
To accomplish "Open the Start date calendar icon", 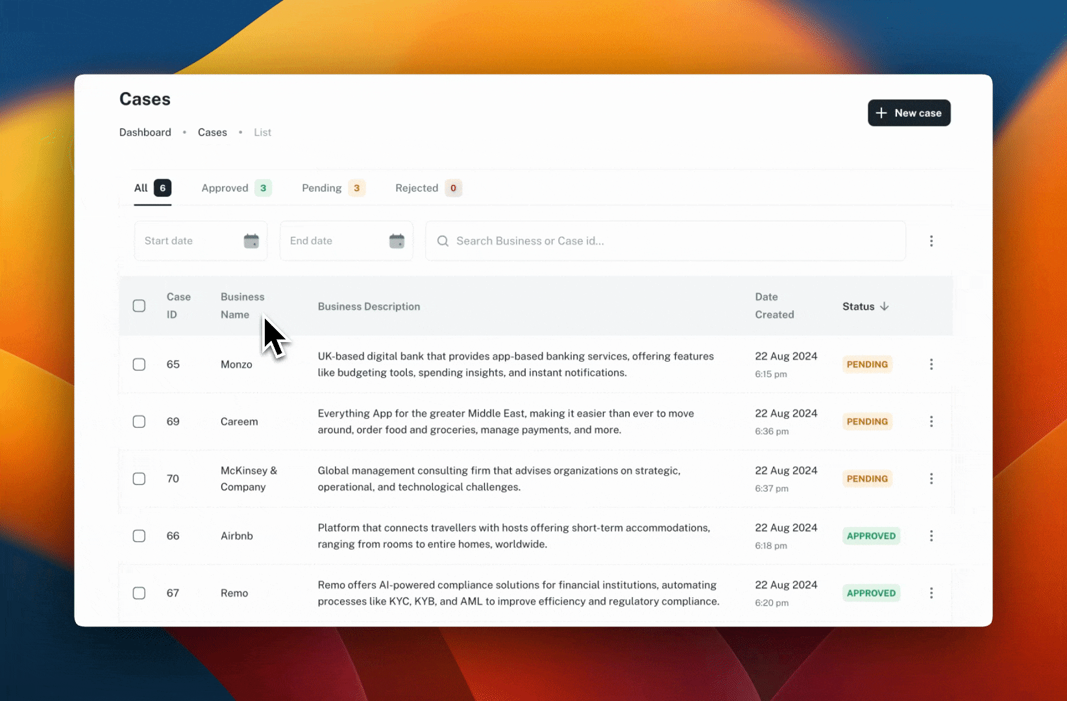I will 251,241.
